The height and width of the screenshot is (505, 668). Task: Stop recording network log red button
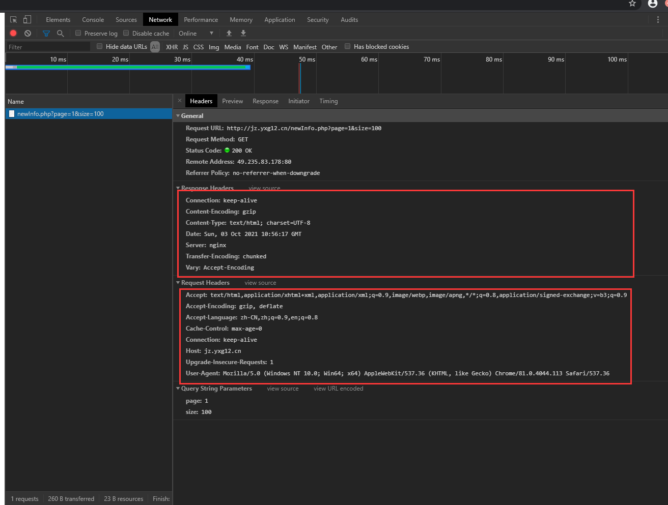click(x=13, y=33)
